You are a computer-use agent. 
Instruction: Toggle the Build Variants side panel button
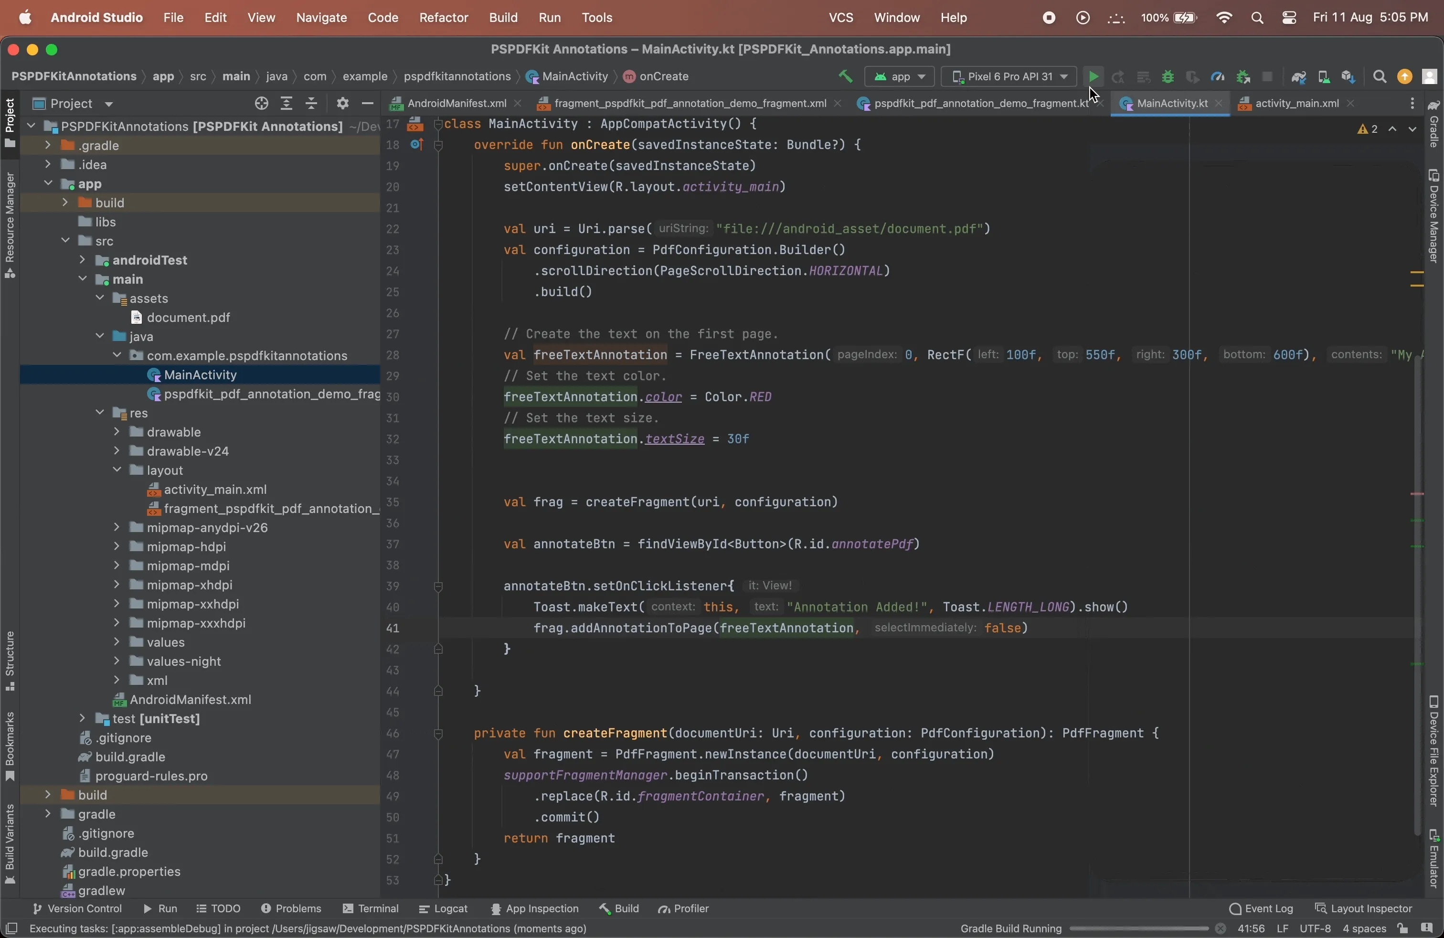click(x=10, y=843)
